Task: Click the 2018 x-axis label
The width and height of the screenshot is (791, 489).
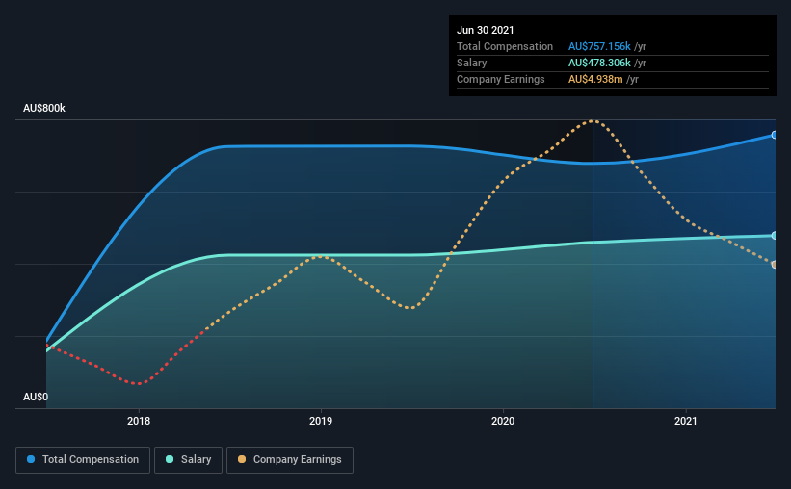Action: click(x=139, y=421)
